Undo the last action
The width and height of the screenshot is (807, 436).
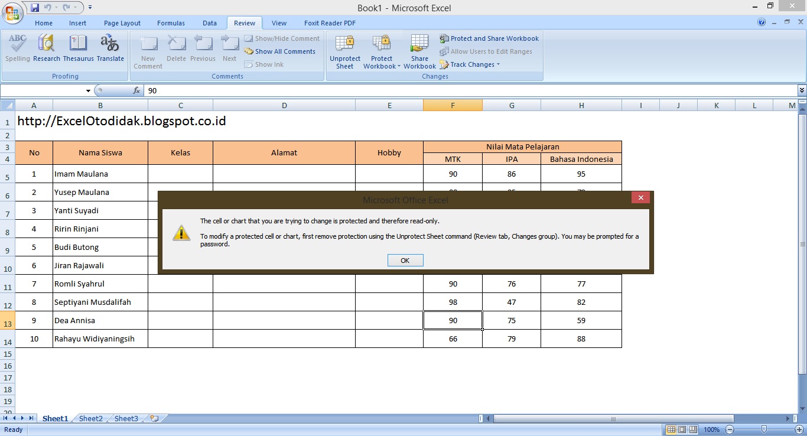pos(48,8)
